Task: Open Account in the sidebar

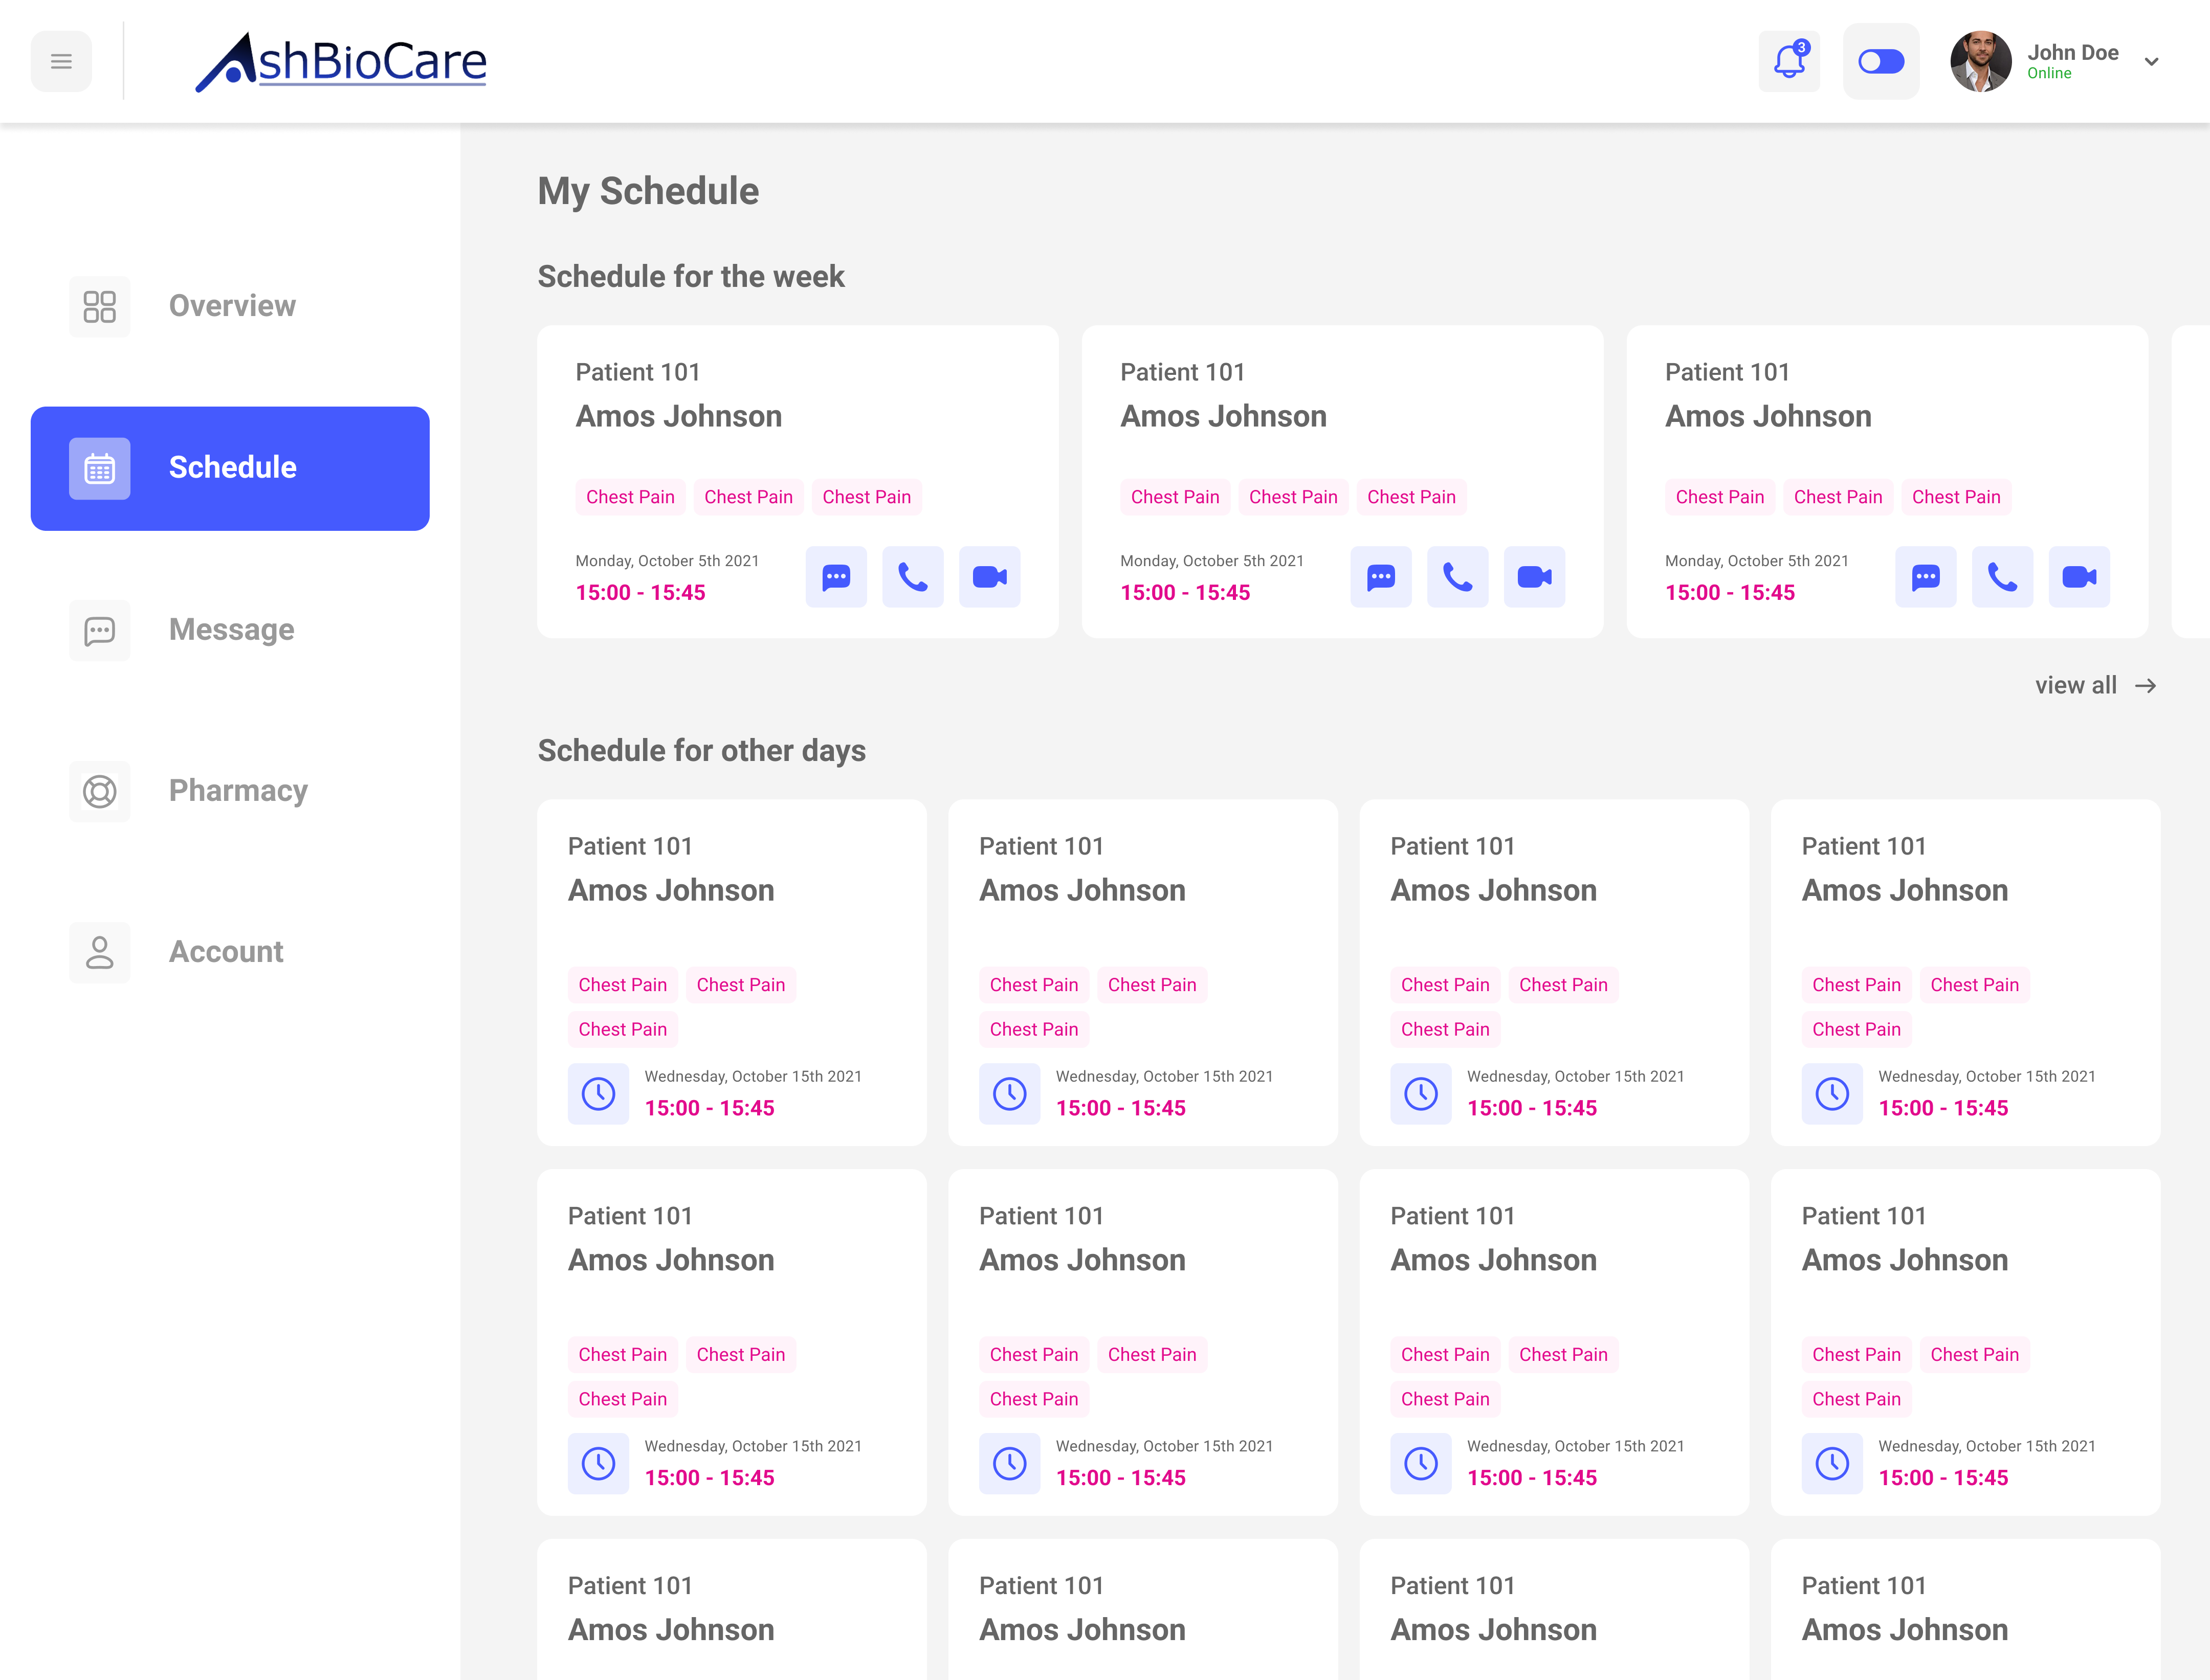Action: coord(230,952)
